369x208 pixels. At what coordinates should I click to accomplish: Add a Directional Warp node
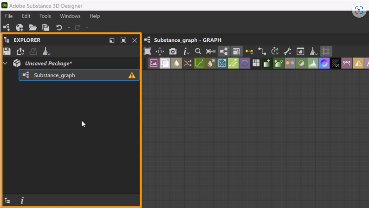tap(222, 63)
